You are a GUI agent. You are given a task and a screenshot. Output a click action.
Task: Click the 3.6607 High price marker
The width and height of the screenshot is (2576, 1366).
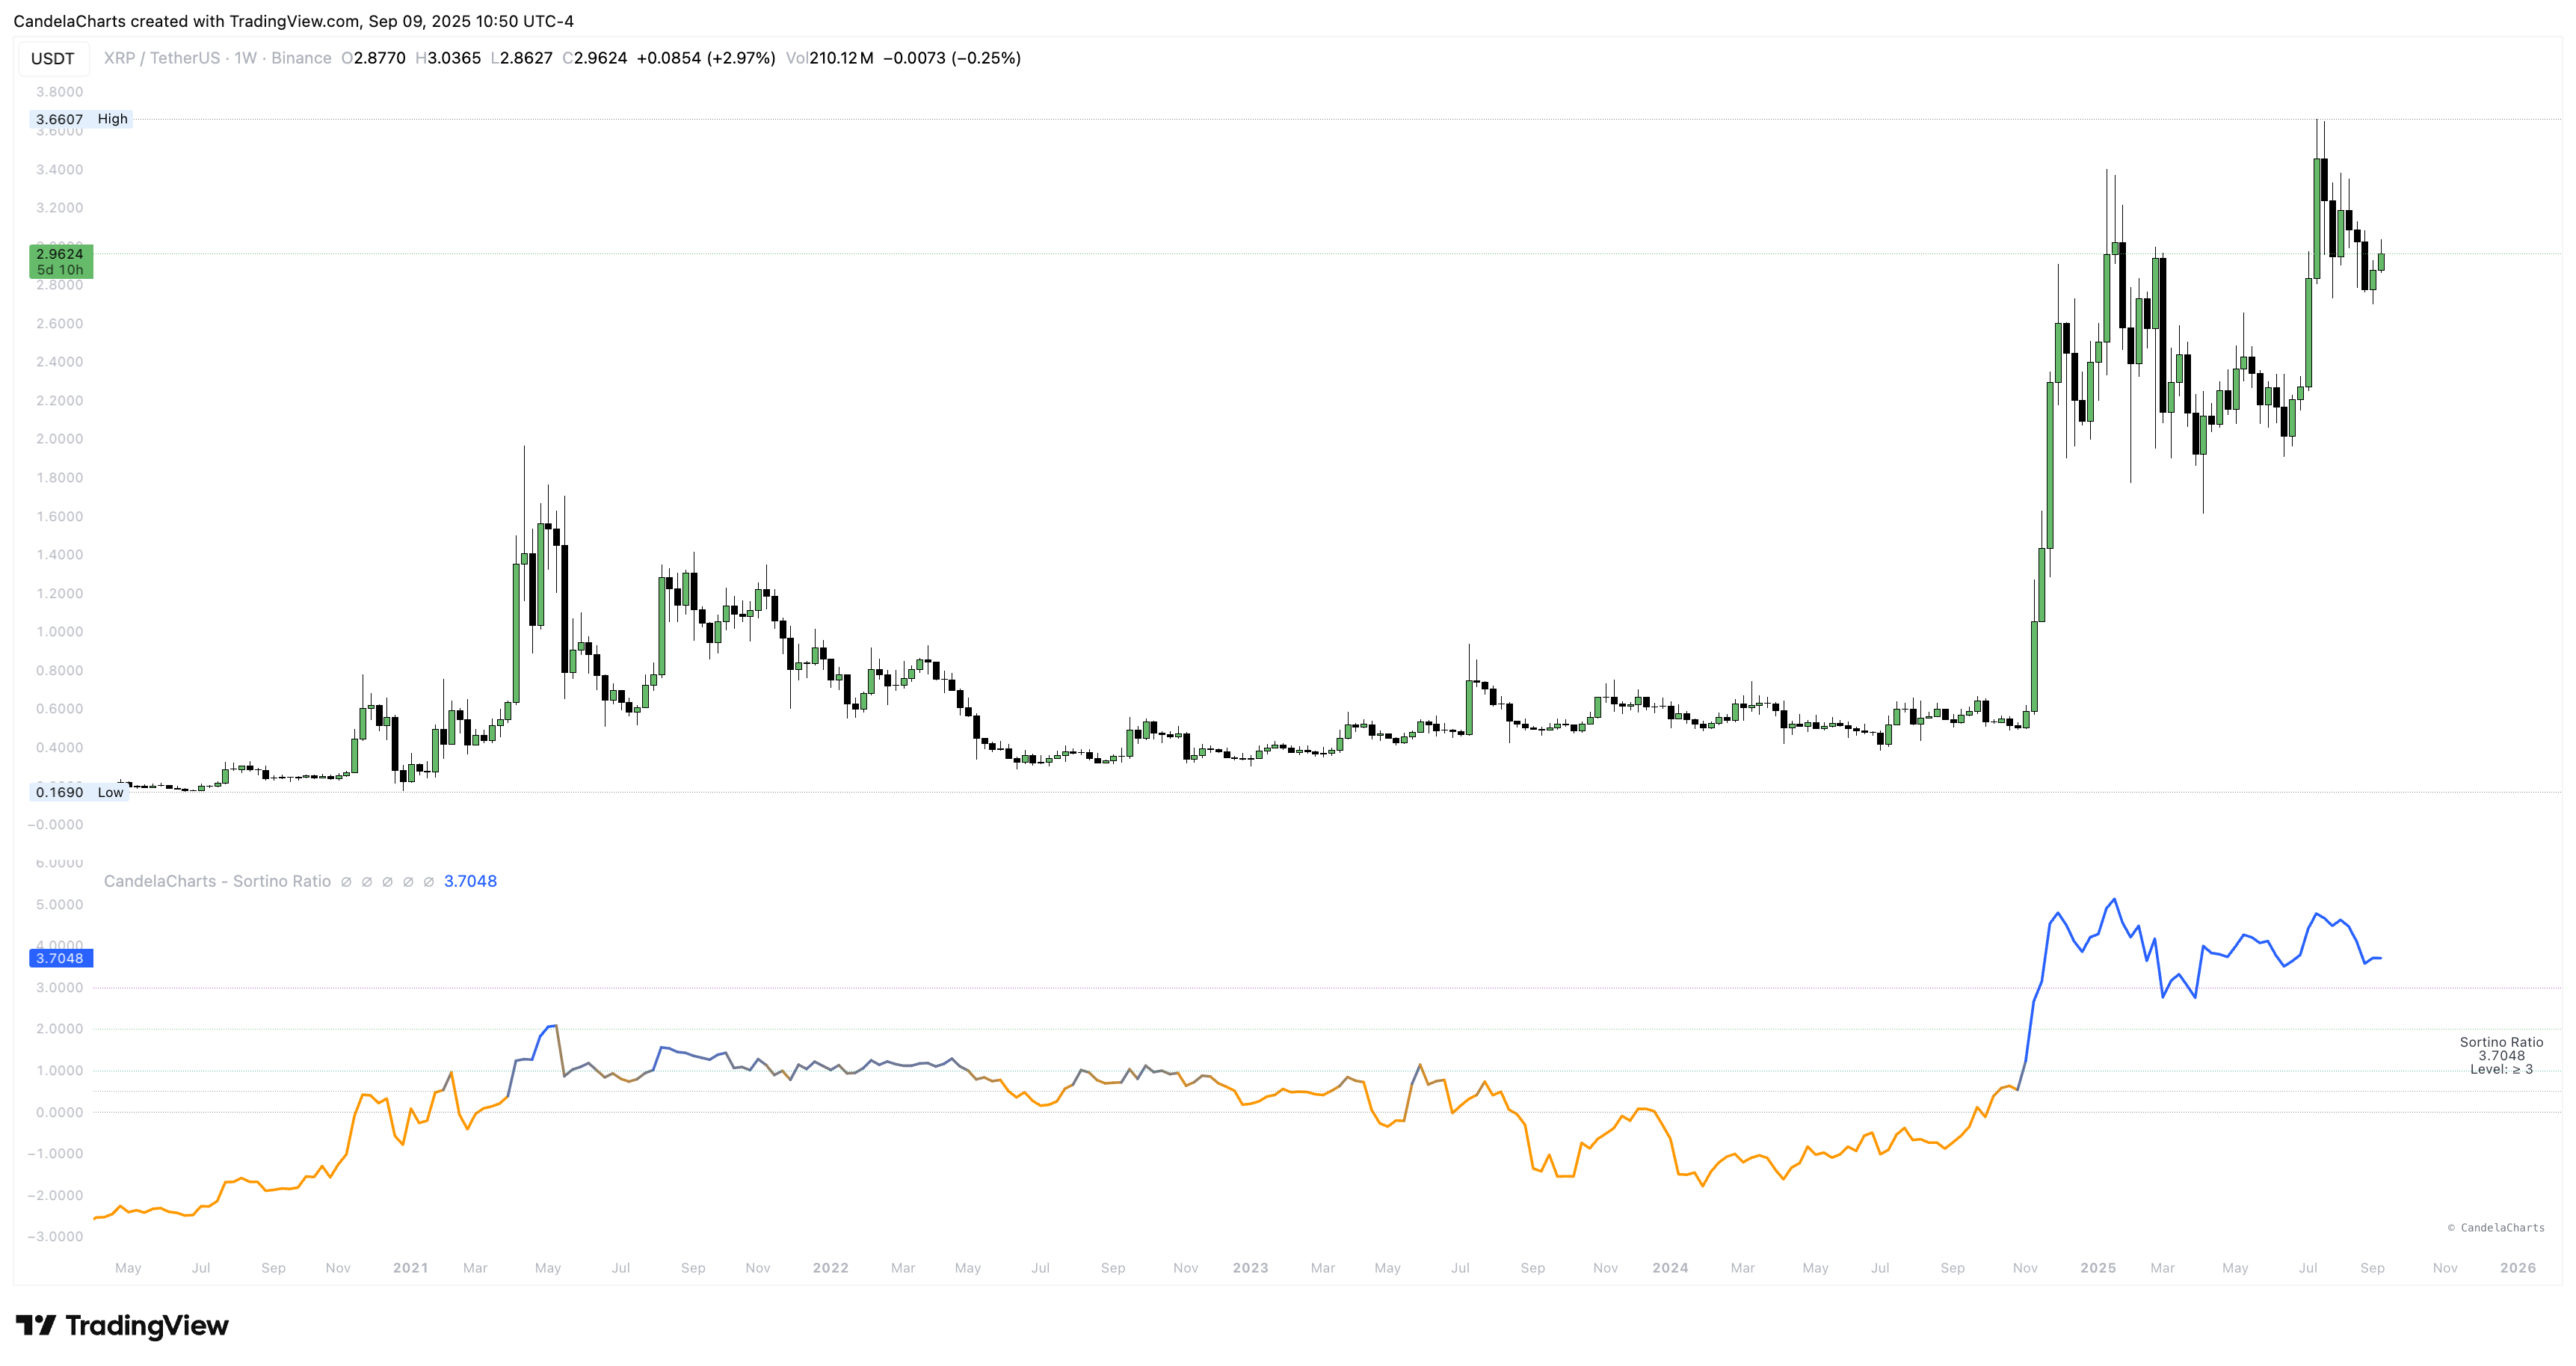[80, 119]
